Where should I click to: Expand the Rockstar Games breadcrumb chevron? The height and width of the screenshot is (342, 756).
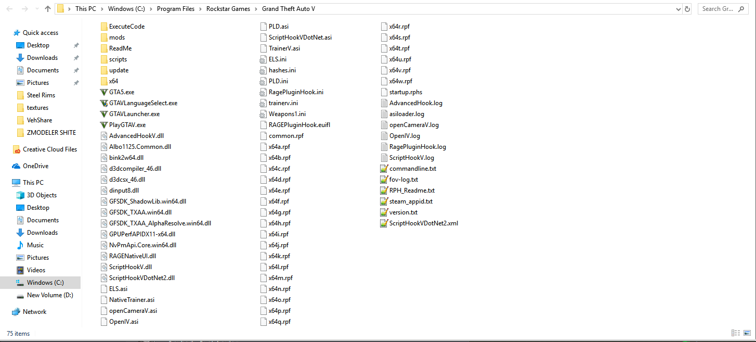coord(256,9)
